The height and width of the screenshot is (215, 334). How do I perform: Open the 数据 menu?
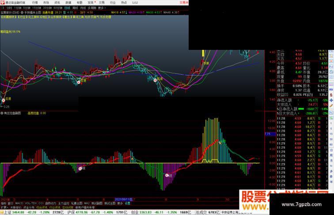click(68, 3)
